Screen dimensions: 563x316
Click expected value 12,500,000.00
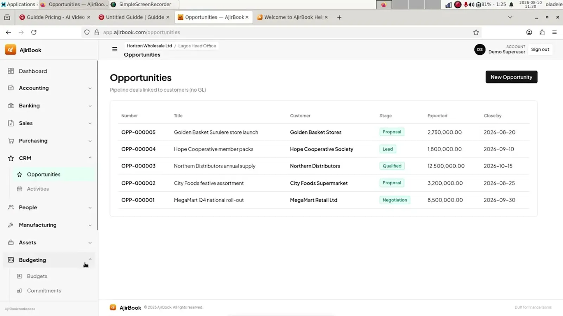click(446, 166)
